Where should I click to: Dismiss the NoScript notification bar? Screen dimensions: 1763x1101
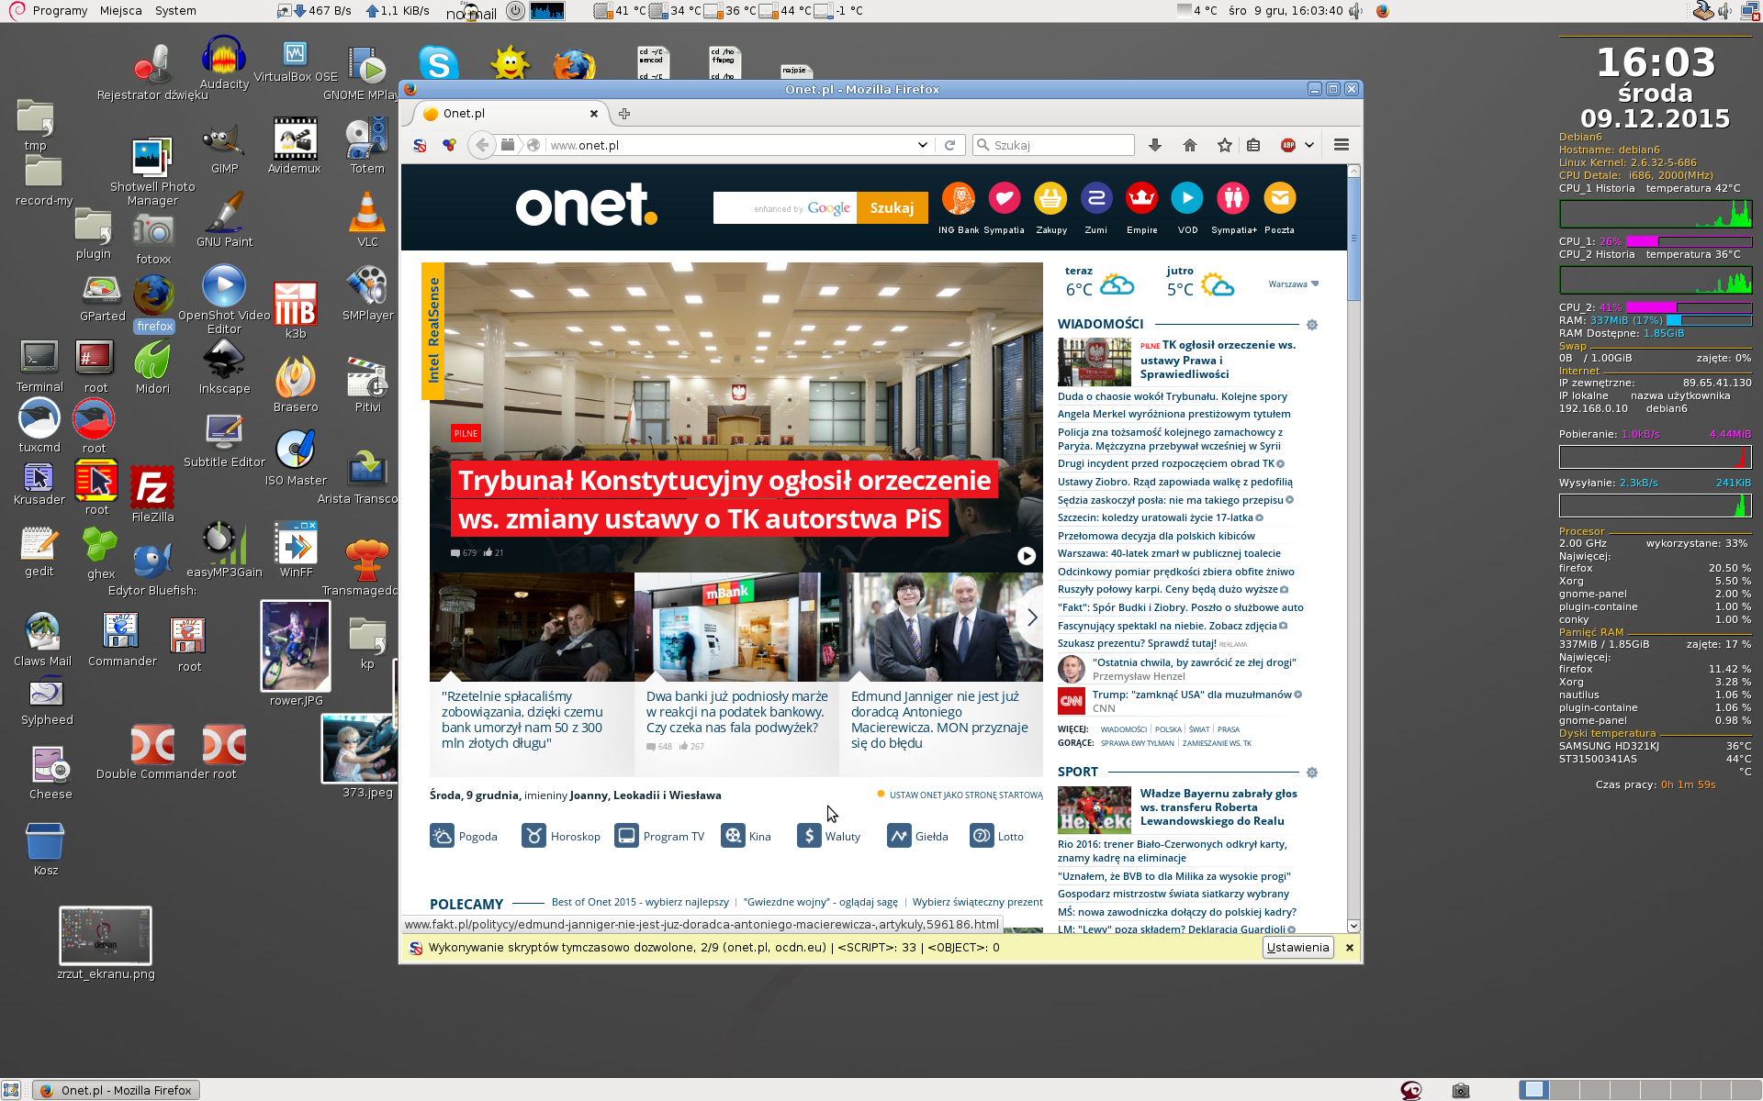(x=1350, y=948)
